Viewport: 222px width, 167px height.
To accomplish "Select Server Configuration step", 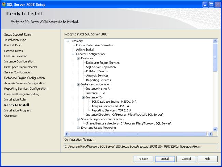I will tap(18, 72).
